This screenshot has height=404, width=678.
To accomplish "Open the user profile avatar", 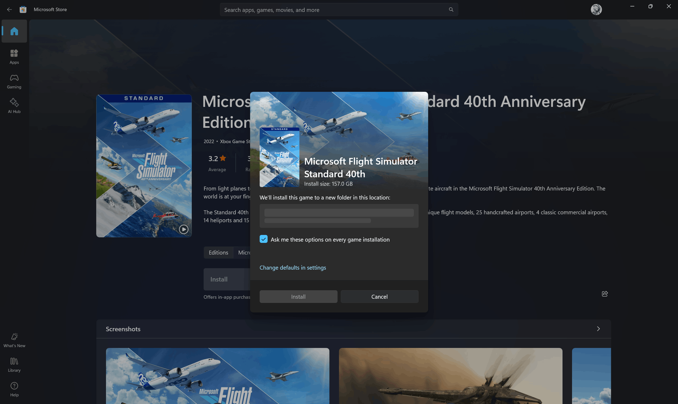I will (x=596, y=10).
